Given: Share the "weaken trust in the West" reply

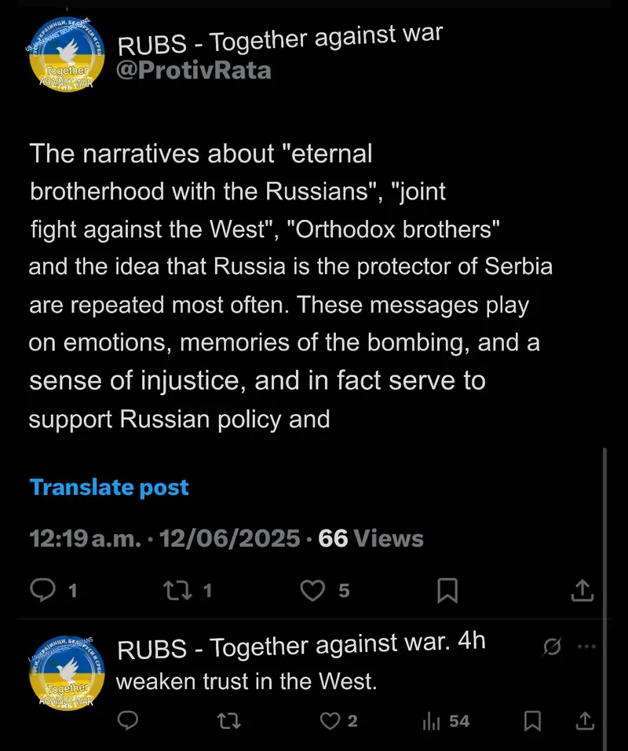Looking at the screenshot, I should tap(585, 720).
